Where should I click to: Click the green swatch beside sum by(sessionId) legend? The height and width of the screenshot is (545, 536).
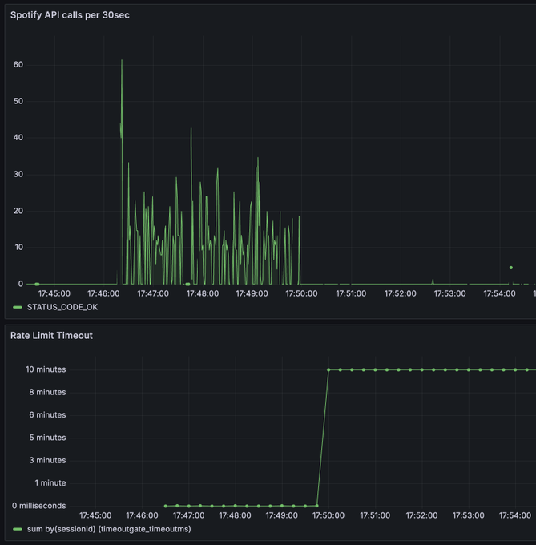18,529
